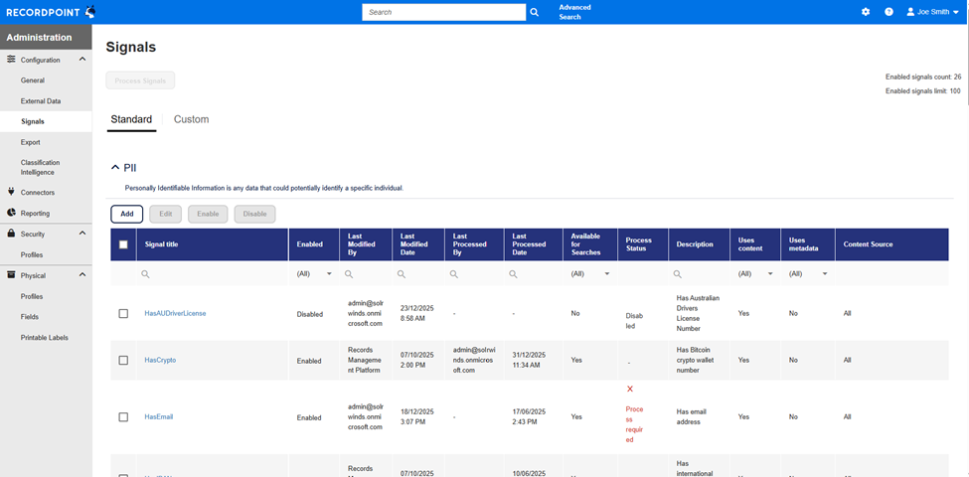Click the RecordPoint logo
Viewport: 969px width, 477px height.
[50, 12]
